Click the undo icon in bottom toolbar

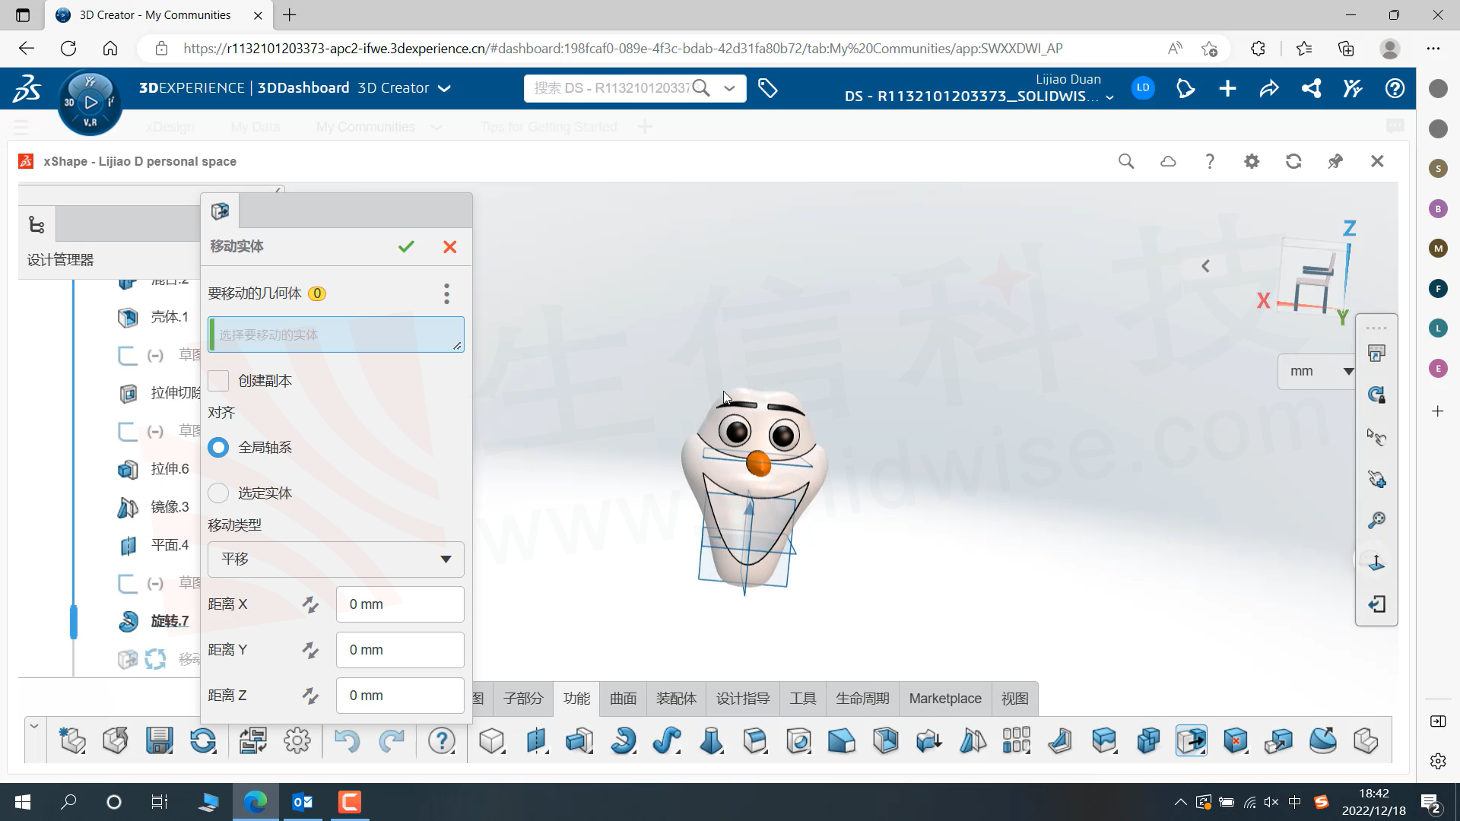coord(346,740)
